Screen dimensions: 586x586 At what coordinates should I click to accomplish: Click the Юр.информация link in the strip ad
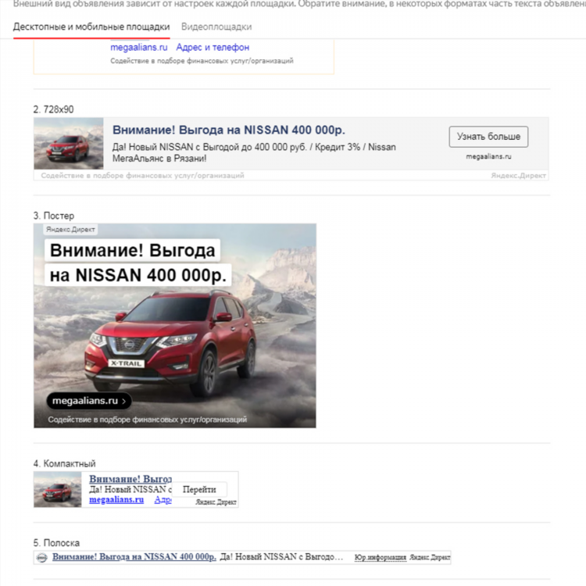pos(380,558)
